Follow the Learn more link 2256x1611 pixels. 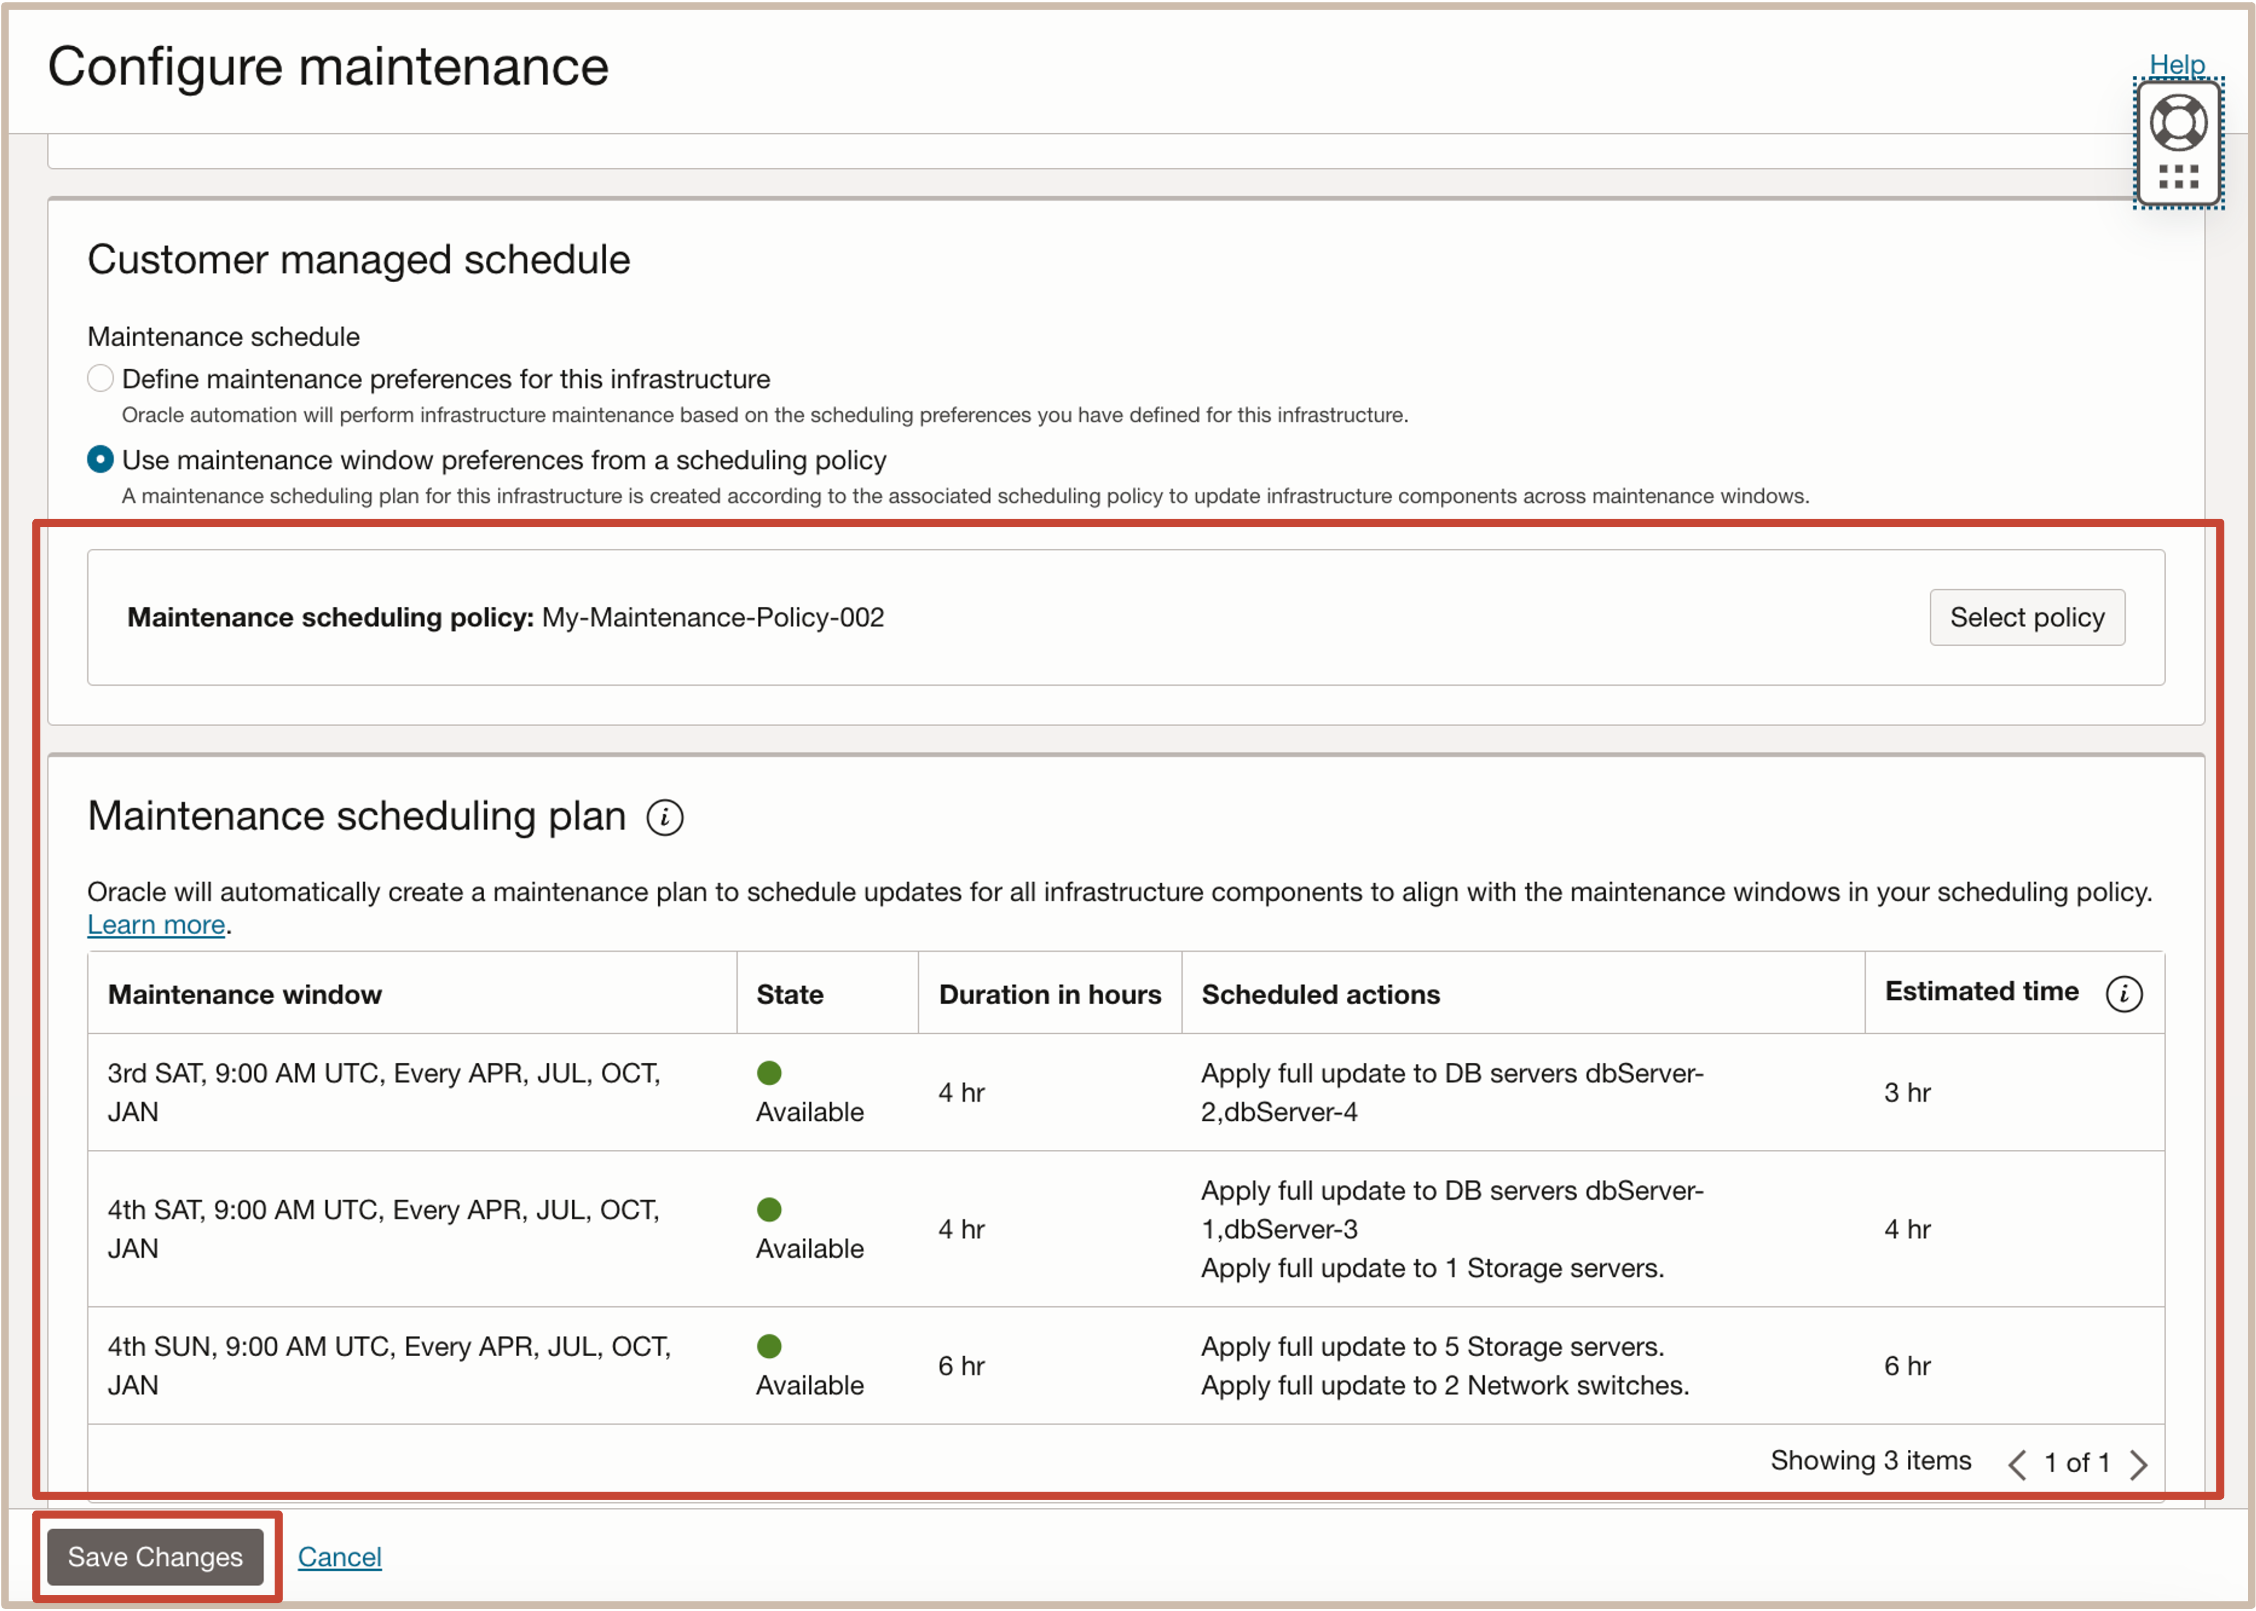point(156,925)
